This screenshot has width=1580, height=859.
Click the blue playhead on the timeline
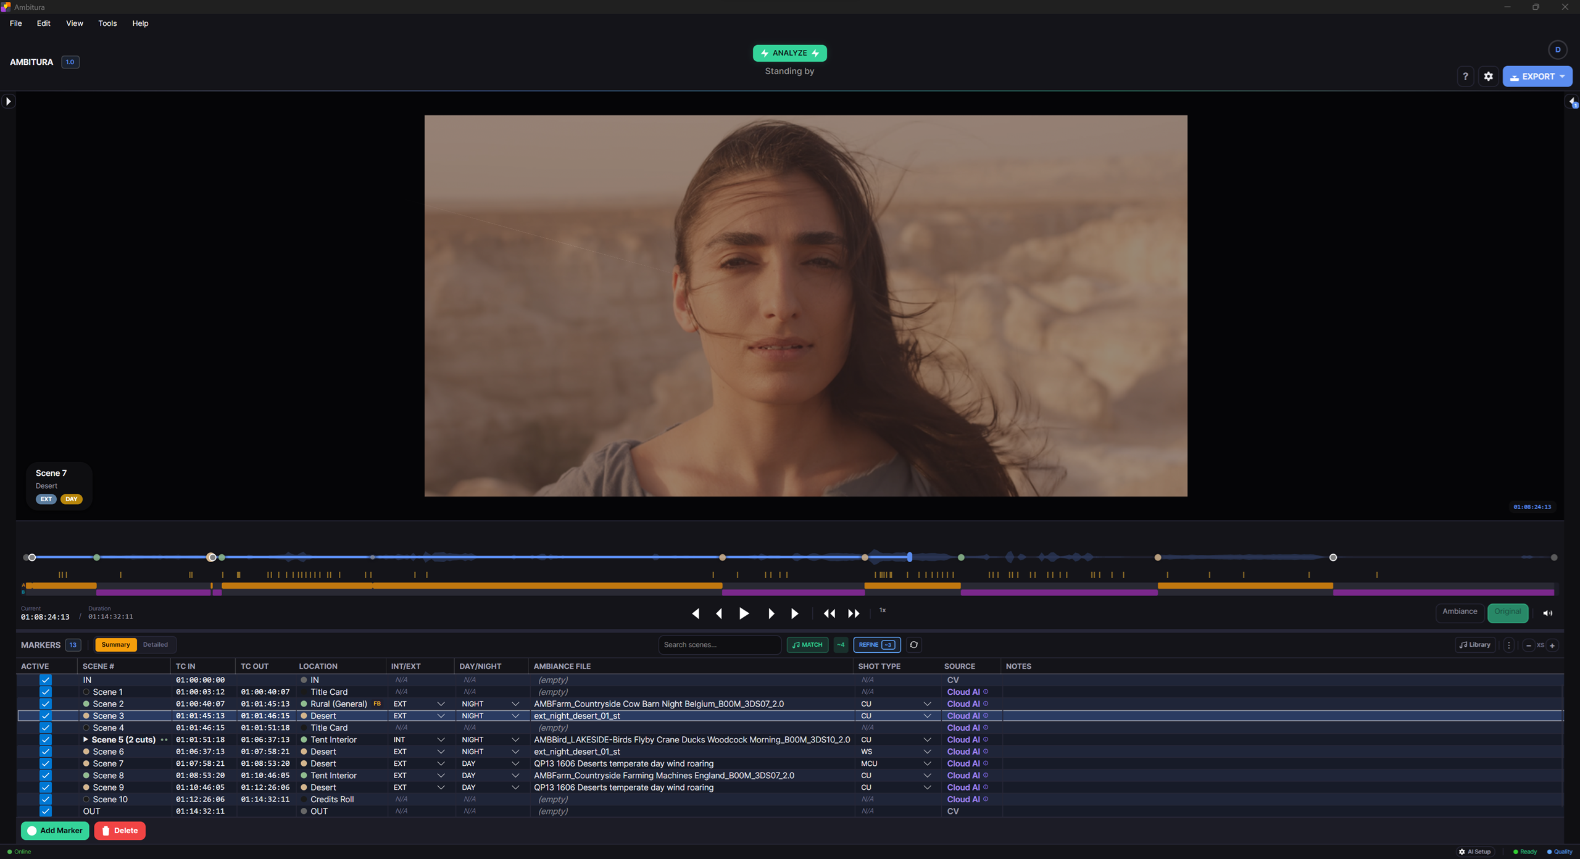click(910, 557)
